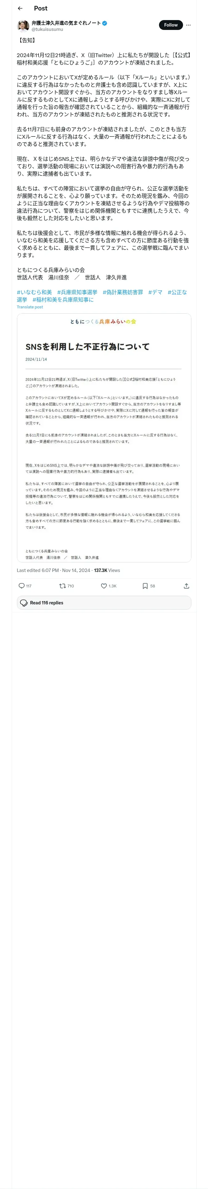Image resolution: width=208 pixels, height=1189 pixels.
Task: Open the share post icon
Action: click(186, 586)
